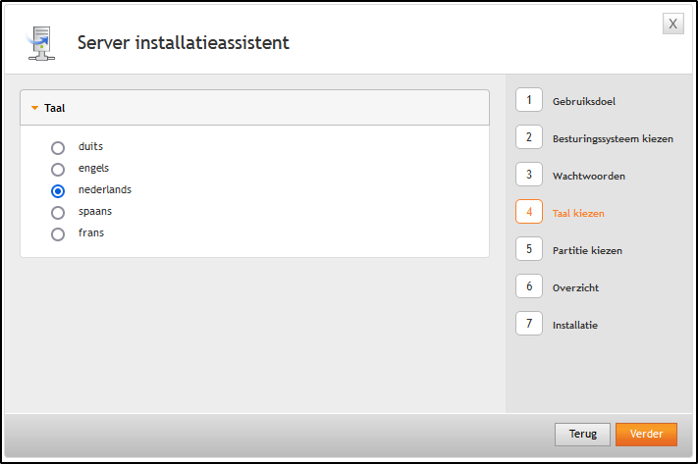The height and width of the screenshot is (464, 698).
Task: Click step number 1 box
Action: (529, 100)
